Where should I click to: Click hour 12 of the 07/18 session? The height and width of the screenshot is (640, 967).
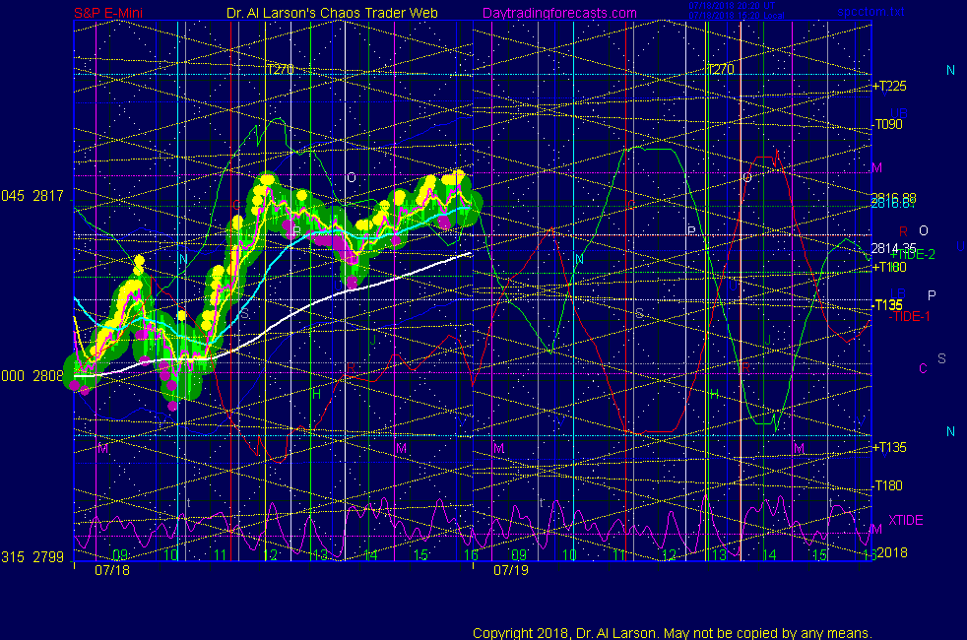(x=270, y=554)
